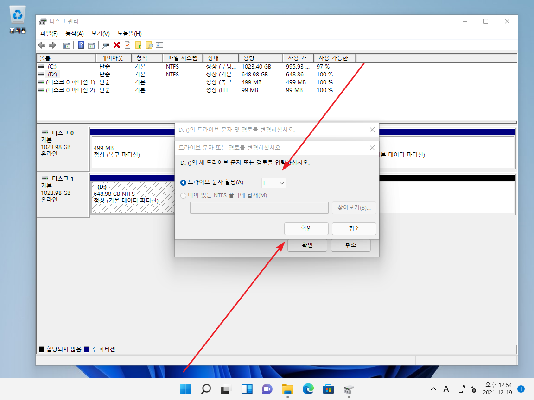Click the 디스크 0 label panel
This screenshot has height=400, width=534.
63,148
